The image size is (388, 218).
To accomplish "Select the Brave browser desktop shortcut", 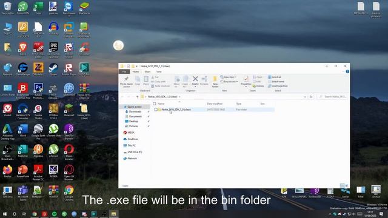I will [x=23, y=48].
